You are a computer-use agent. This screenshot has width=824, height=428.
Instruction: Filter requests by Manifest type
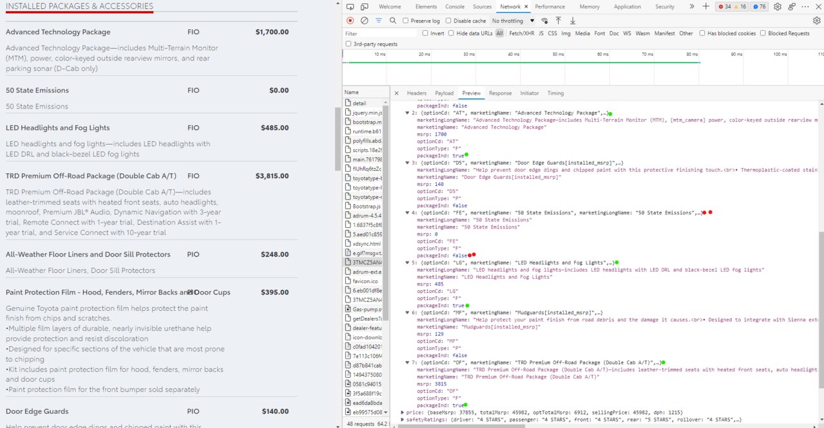click(665, 33)
